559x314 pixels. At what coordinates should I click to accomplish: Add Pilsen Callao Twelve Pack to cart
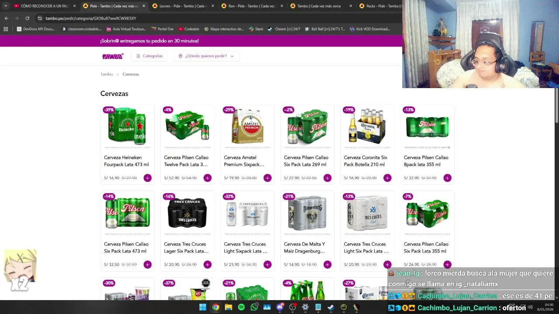click(x=207, y=178)
